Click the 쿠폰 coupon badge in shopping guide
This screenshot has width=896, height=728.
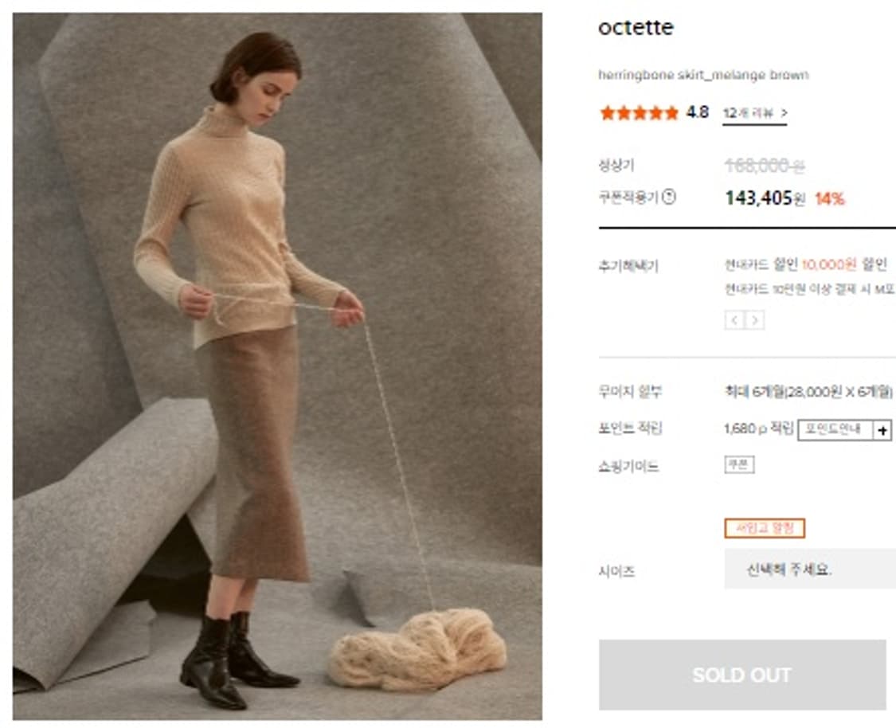tap(739, 465)
